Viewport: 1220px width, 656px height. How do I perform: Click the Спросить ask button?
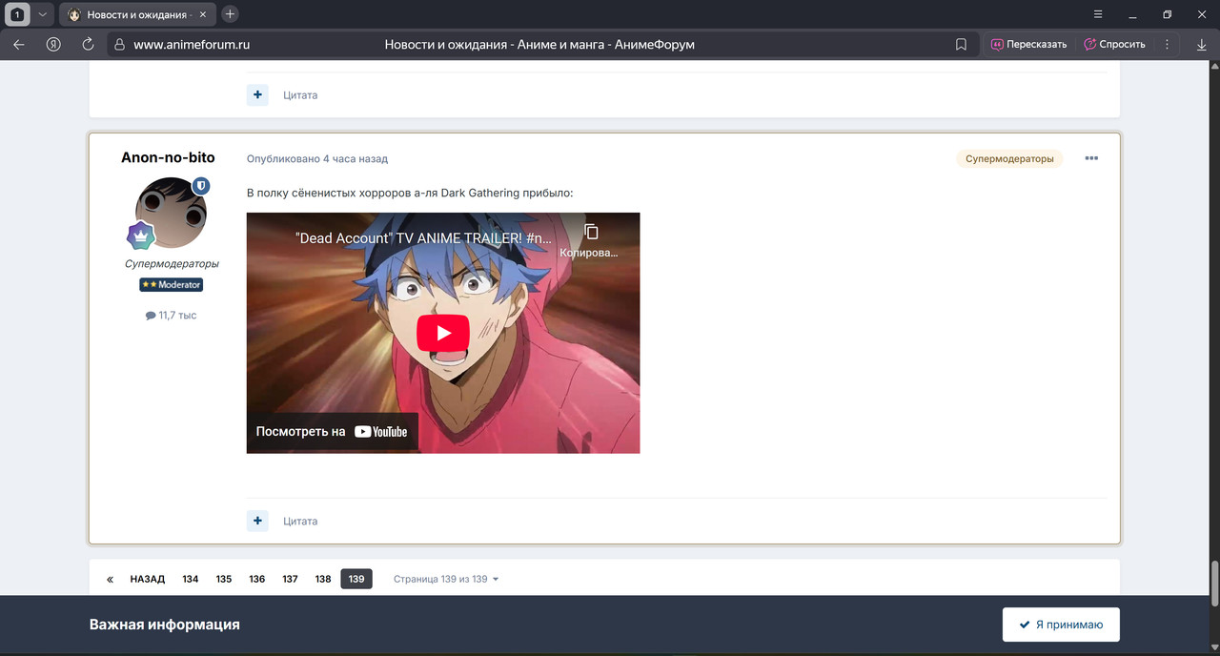(x=1114, y=44)
